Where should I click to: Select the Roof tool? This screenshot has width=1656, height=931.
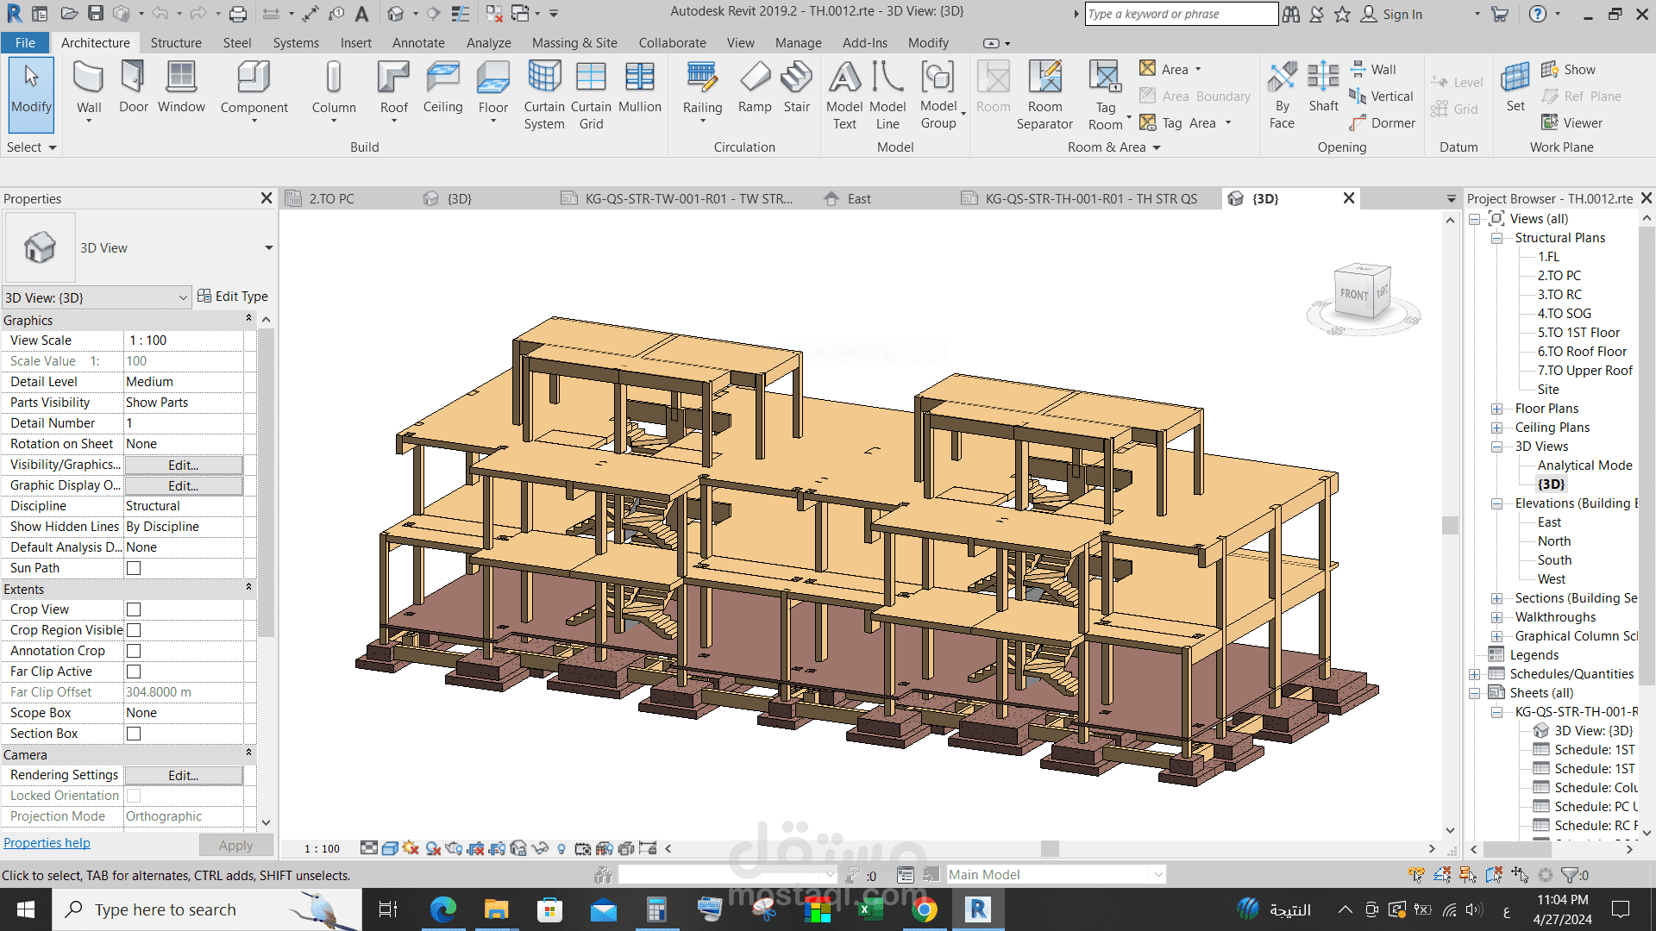[394, 90]
